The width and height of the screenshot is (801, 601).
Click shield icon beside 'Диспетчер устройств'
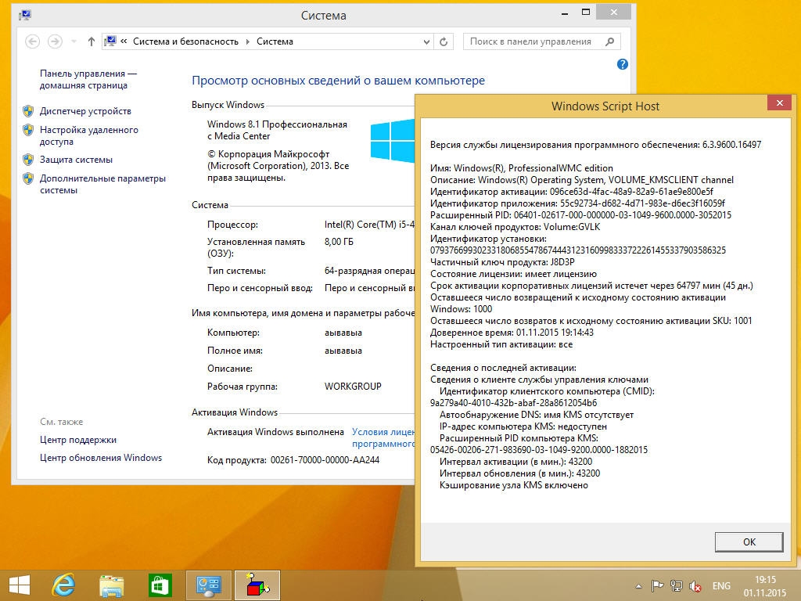point(29,111)
